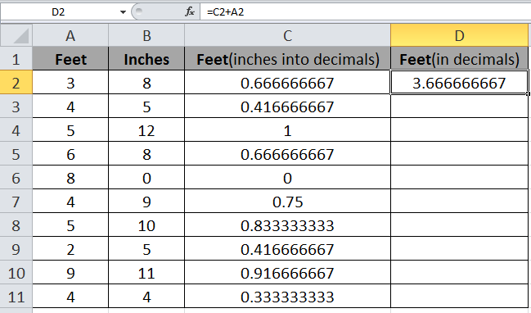Select column B header
The image size is (531, 313).
146,35
